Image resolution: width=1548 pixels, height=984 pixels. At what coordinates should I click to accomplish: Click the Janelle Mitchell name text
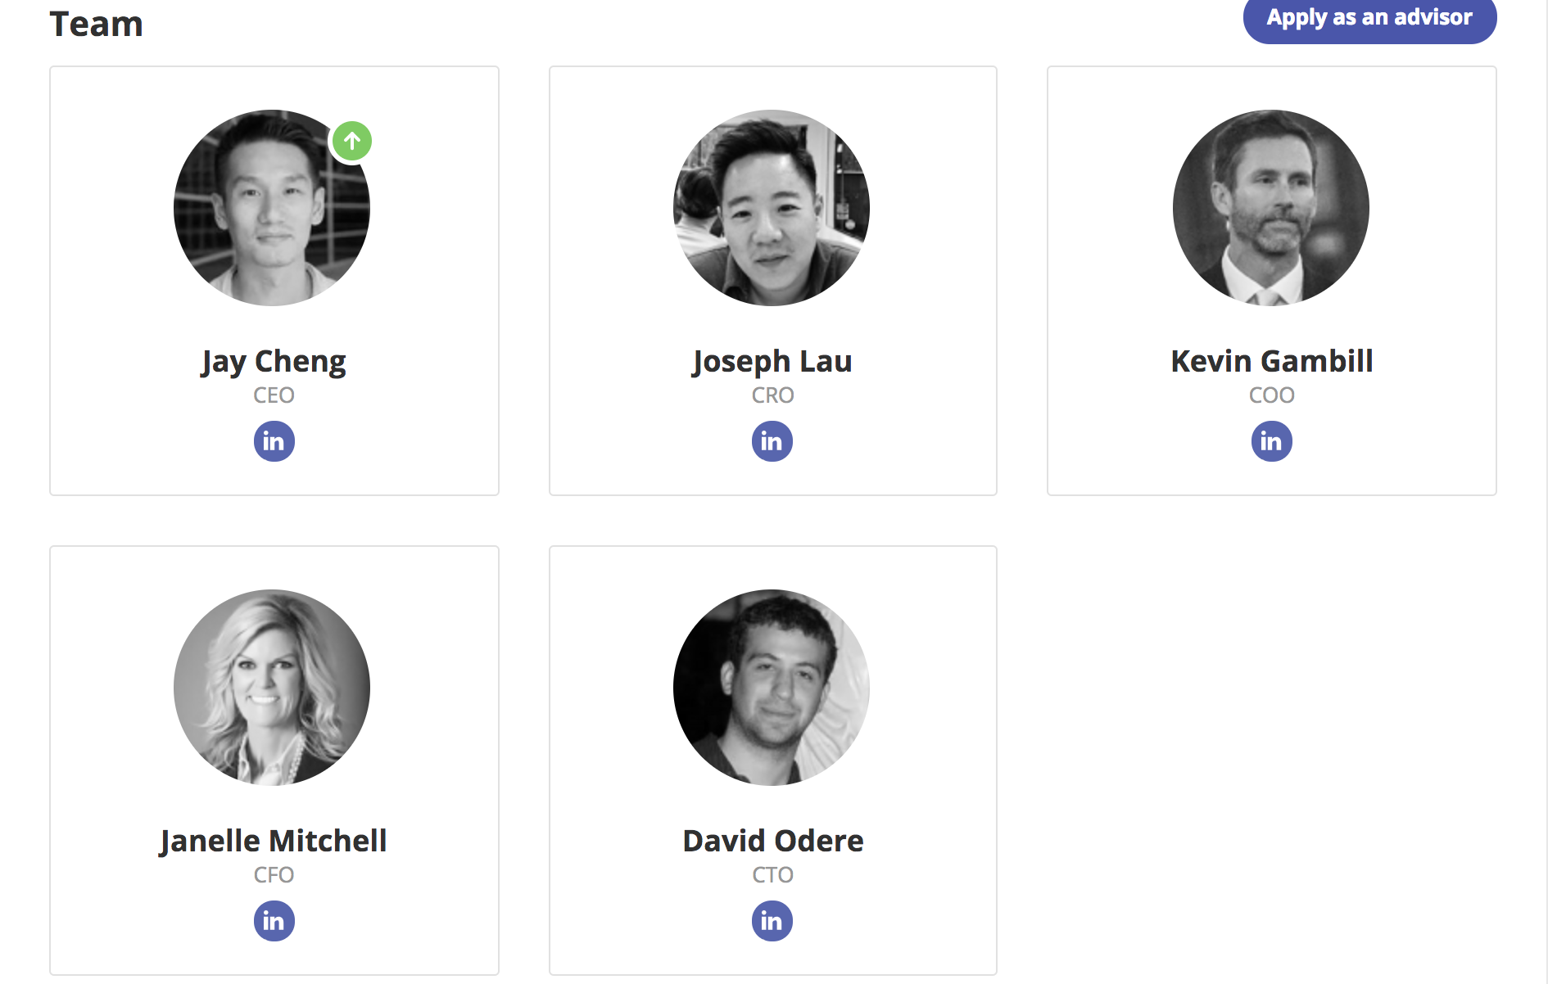click(x=274, y=841)
